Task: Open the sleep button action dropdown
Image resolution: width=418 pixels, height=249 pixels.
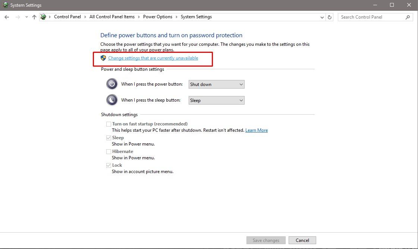Action: click(217, 100)
